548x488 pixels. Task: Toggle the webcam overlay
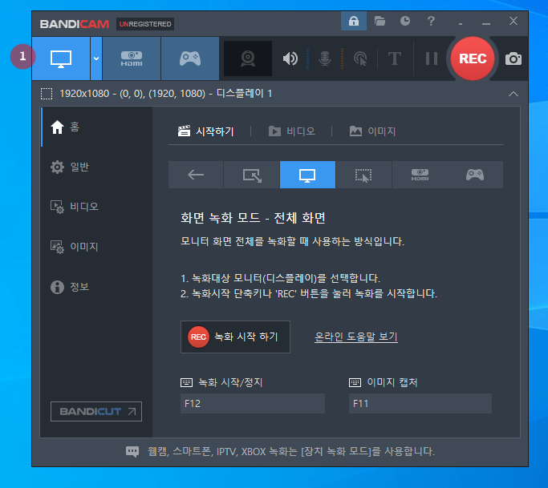(x=248, y=58)
